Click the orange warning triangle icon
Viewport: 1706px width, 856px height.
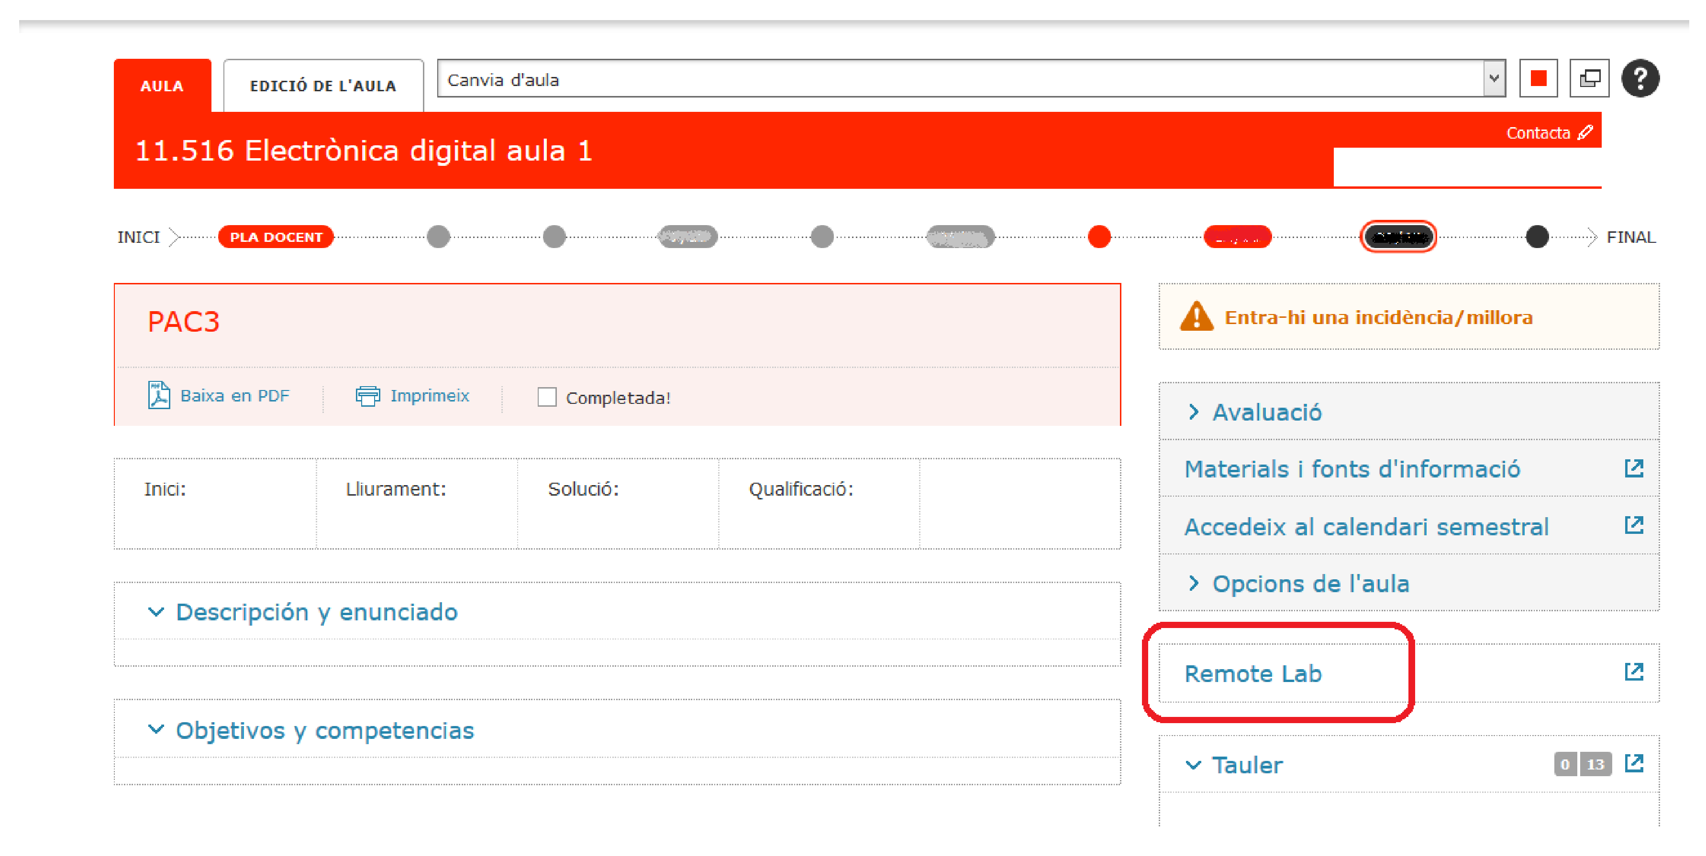[x=1196, y=317]
